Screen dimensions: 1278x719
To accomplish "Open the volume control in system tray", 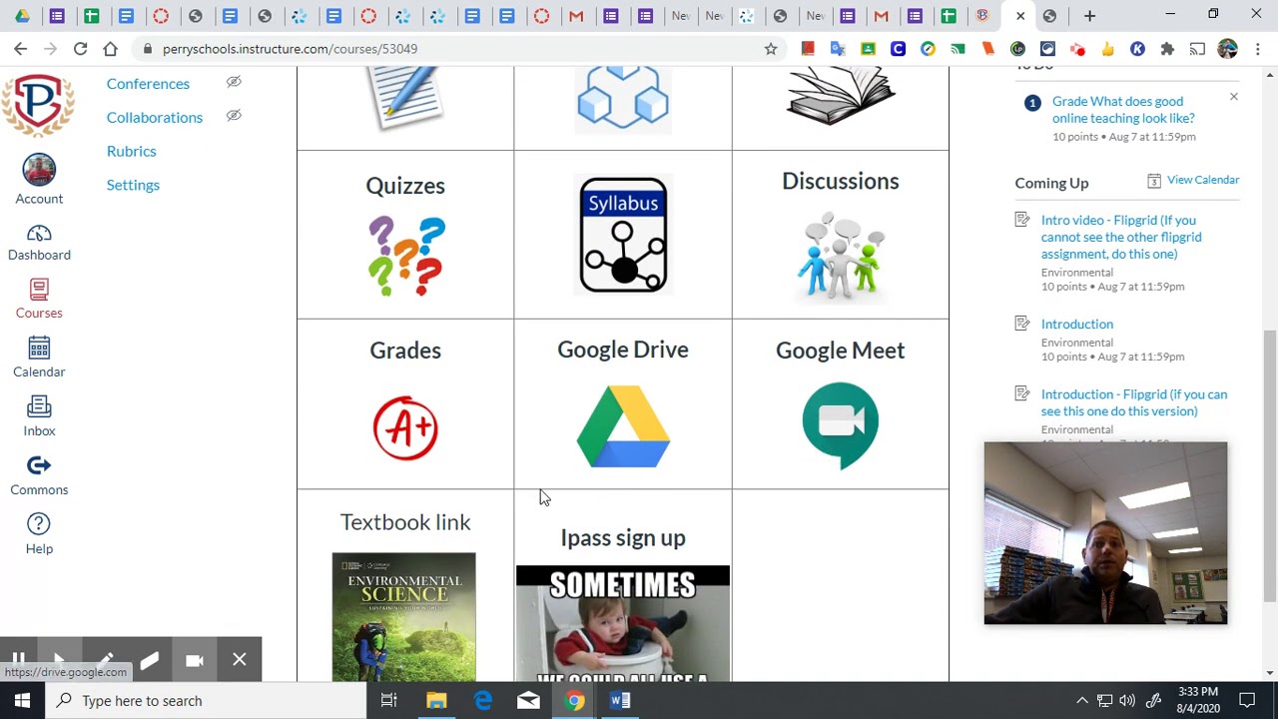I will click(x=1127, y=701).
